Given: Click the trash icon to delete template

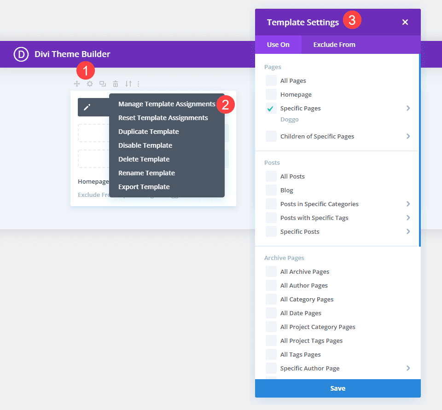Looking at the screenshot, I should pos(115,84).
